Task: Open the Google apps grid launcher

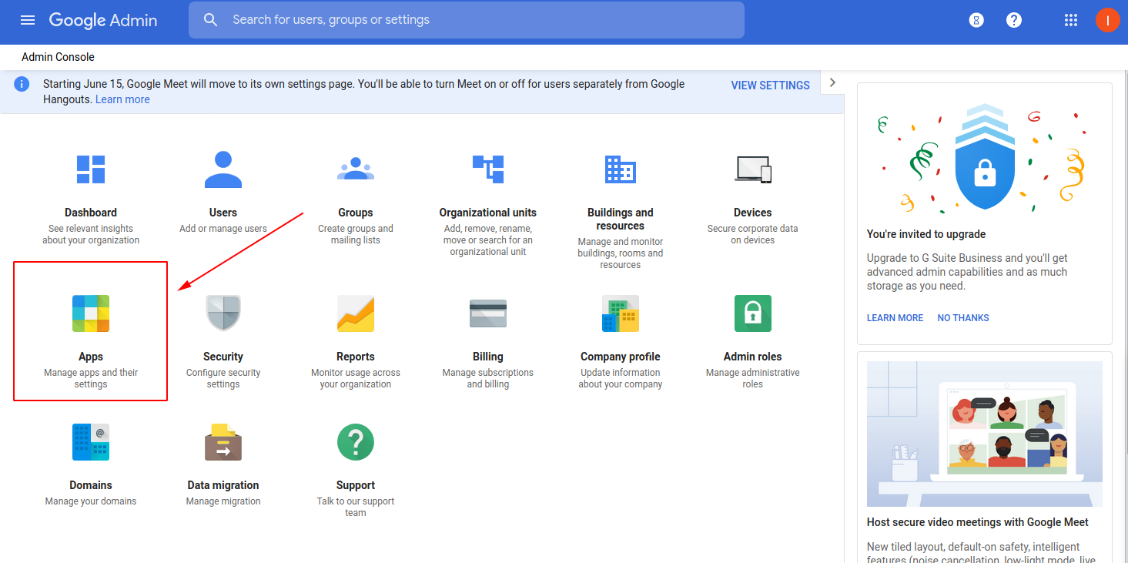Action: tap(1071, 20)
